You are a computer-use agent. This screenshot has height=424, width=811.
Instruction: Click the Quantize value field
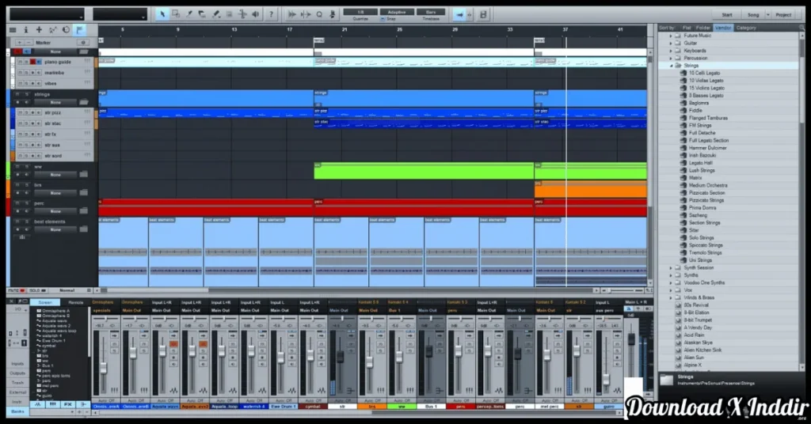tap(360, 12)
